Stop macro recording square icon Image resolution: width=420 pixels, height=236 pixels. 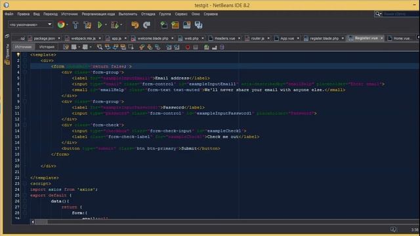tap(196, 47)
